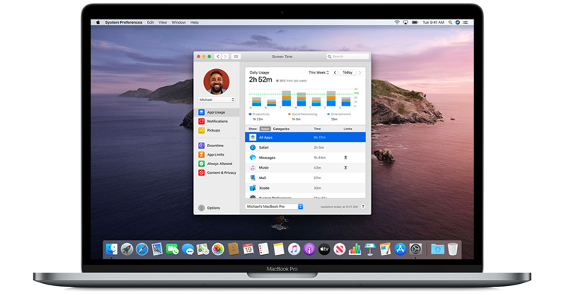Select the Safari row in app list

tap(305, 147)
